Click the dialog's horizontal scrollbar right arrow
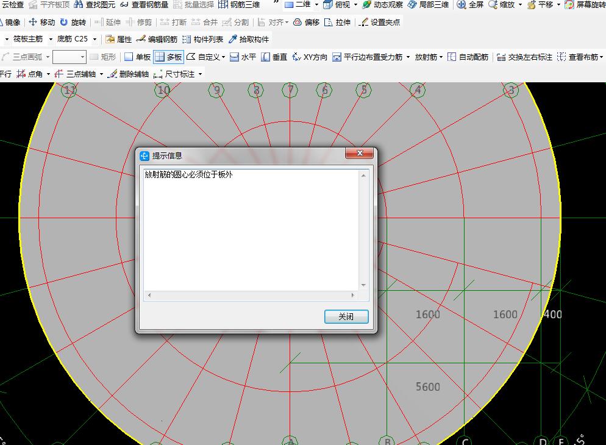Image resolution: width=606 pixels, height=445 pixels. pyautogui.click(x=352, y=295)
